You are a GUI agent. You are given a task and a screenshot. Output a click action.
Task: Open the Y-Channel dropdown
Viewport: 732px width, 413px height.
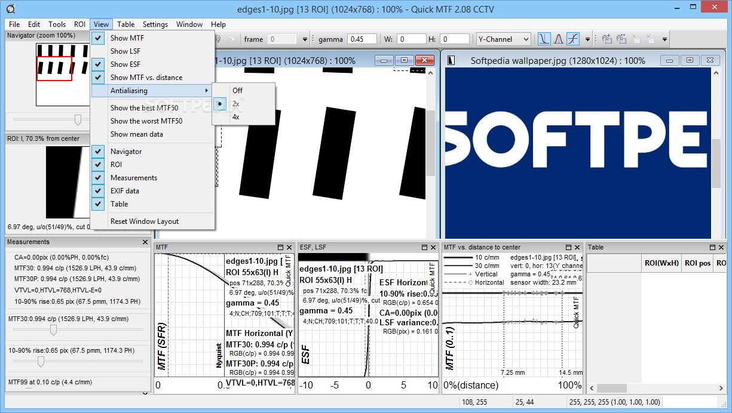point(503,39)
